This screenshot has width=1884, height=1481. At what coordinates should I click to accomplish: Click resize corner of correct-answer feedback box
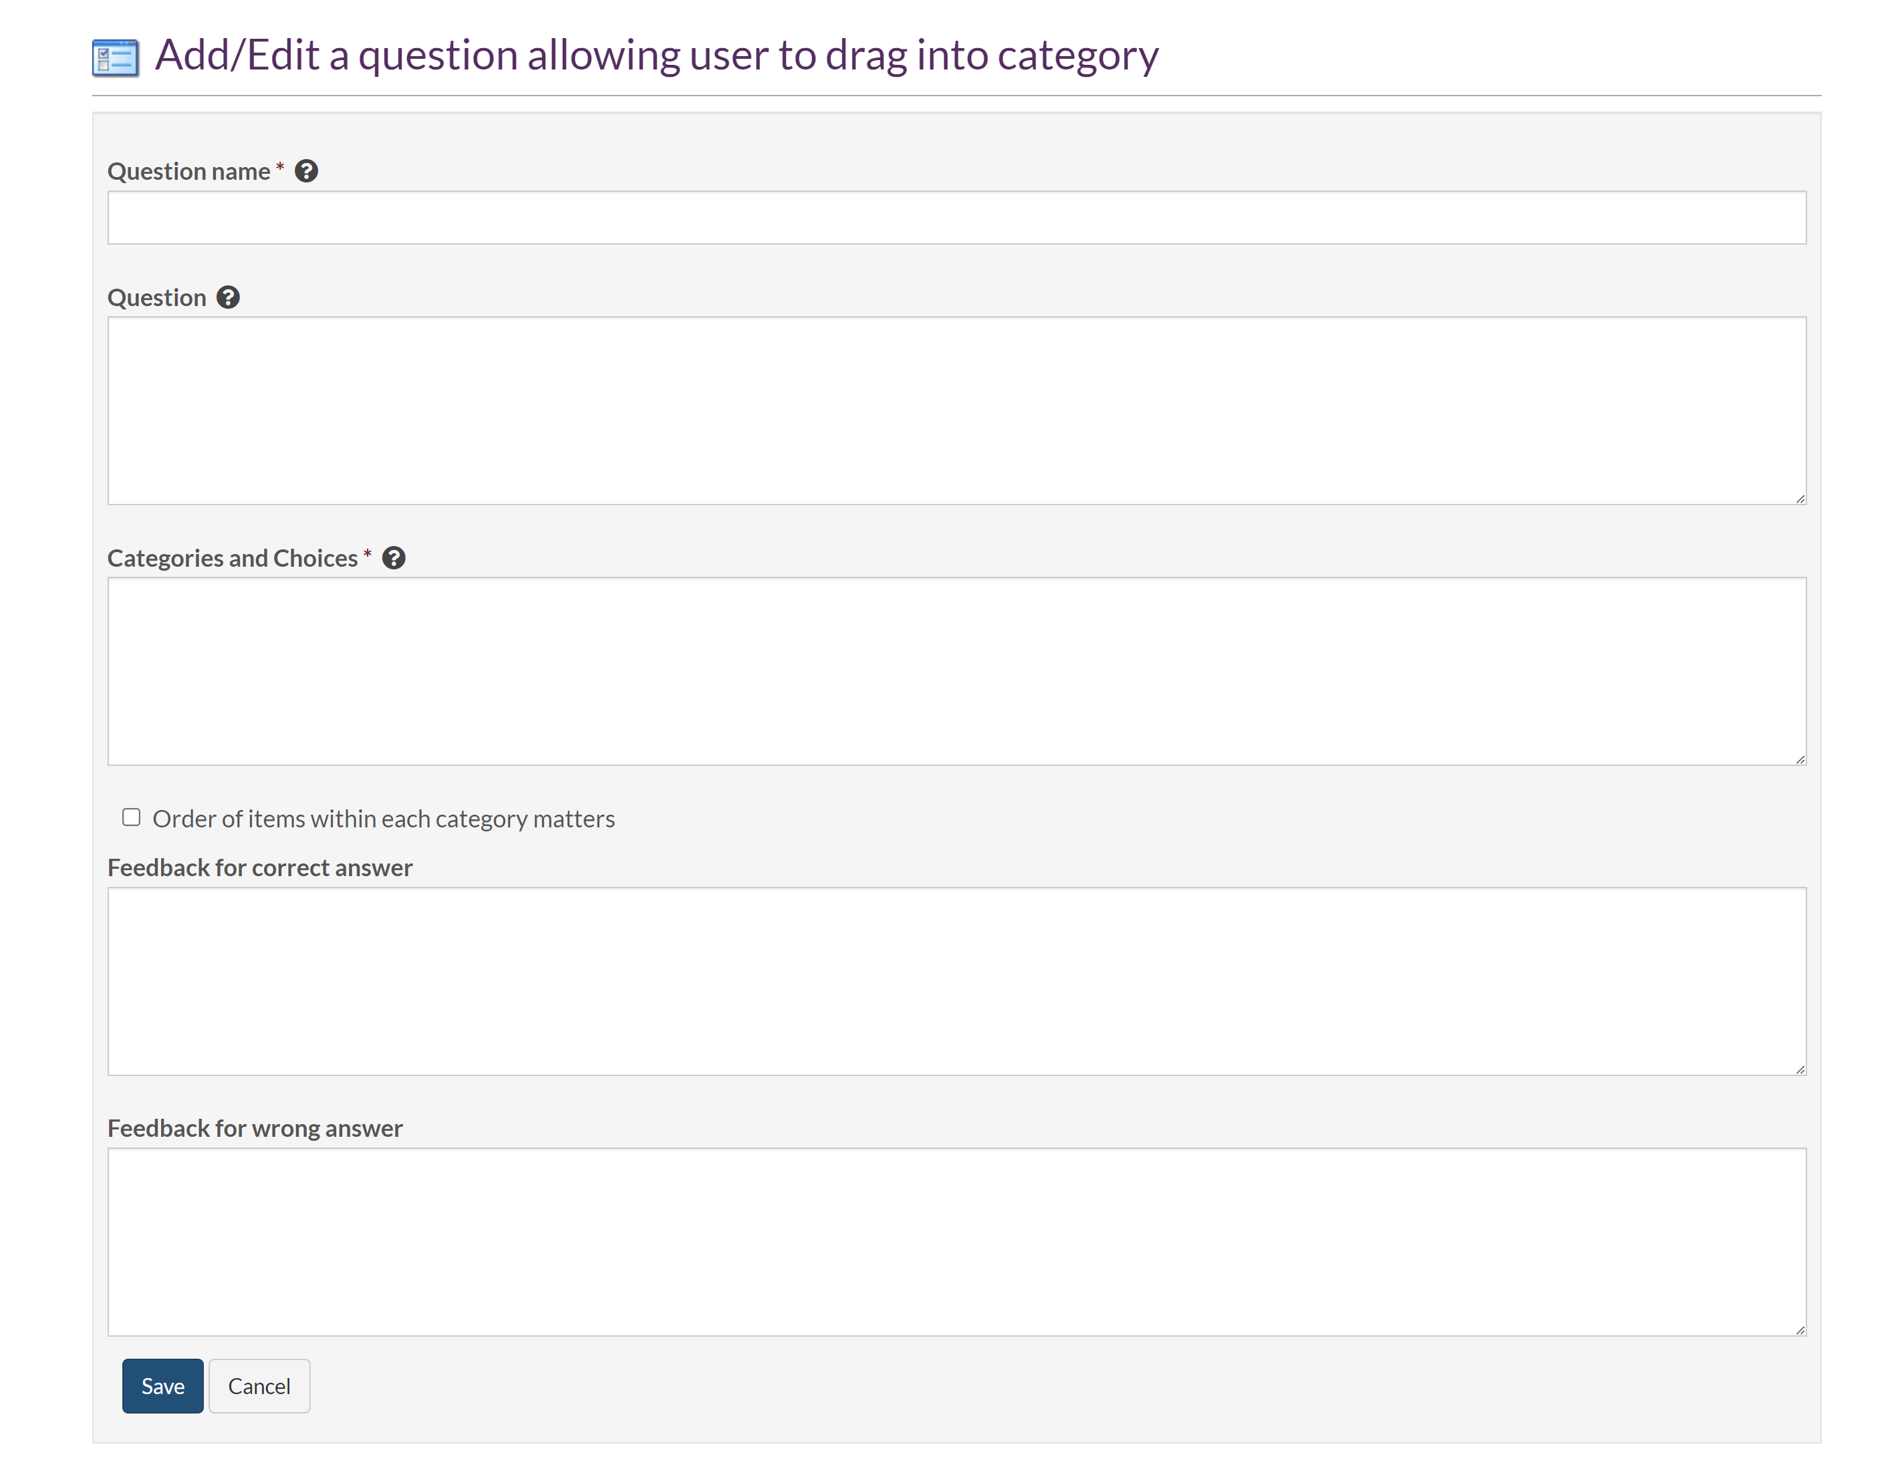[1800, 1069]
